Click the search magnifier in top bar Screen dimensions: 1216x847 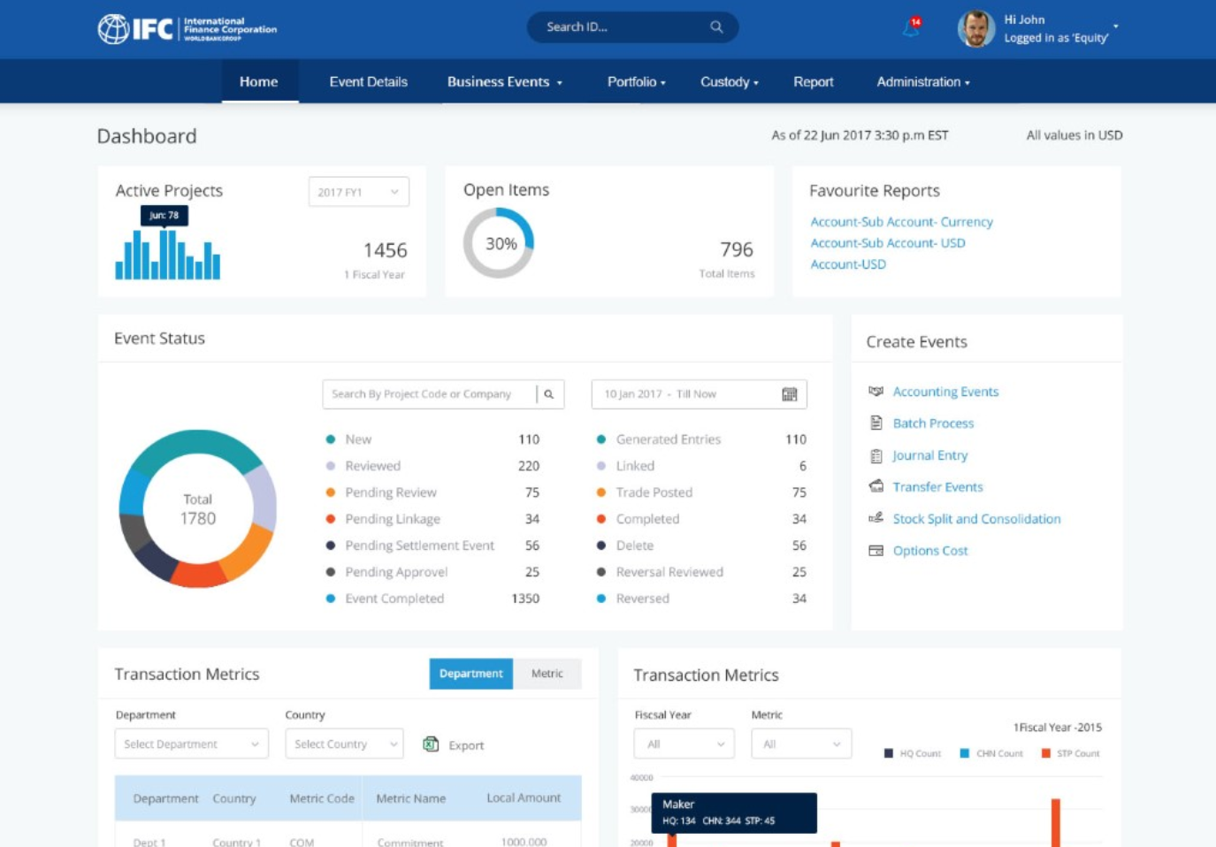pos(716,27)
